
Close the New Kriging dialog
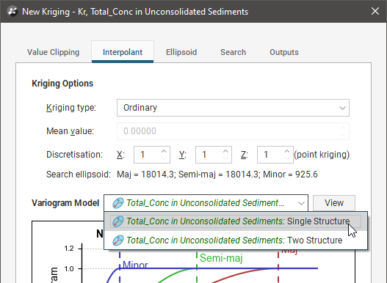point(375,11)
